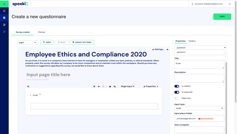Open the search magnifier icon in sidebar
The height and width of the screenshot is (134, 237).
click(4, 32)
